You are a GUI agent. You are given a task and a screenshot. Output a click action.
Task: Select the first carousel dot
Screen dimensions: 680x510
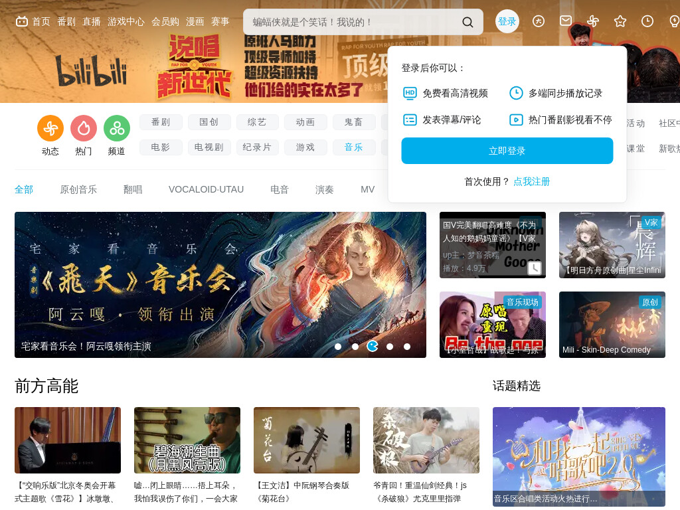click(x=338, y=347)
